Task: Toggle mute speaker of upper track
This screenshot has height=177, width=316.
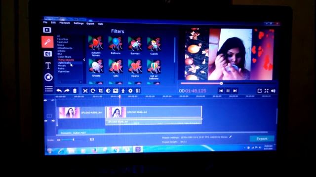Action: 53,100
